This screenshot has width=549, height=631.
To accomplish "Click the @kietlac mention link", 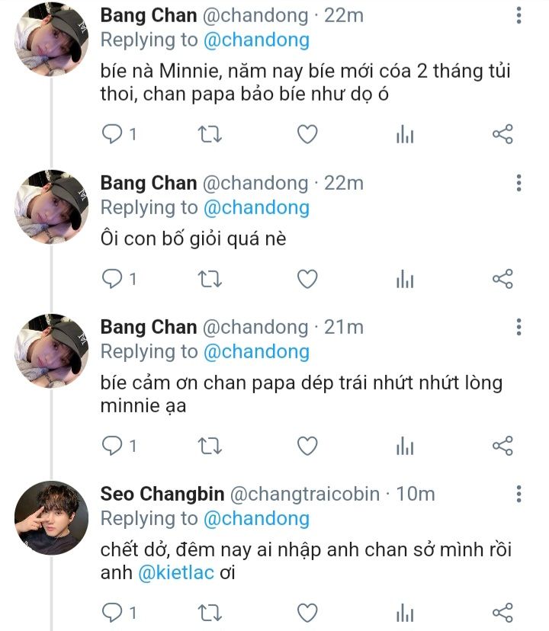I will [176, 573].
